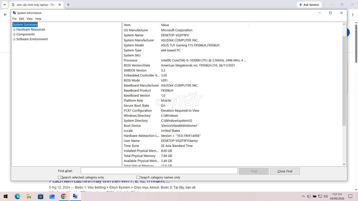This screenshot has width=358, height=201.
Task: Open the Windows Start menu
Action: [6, 196]
